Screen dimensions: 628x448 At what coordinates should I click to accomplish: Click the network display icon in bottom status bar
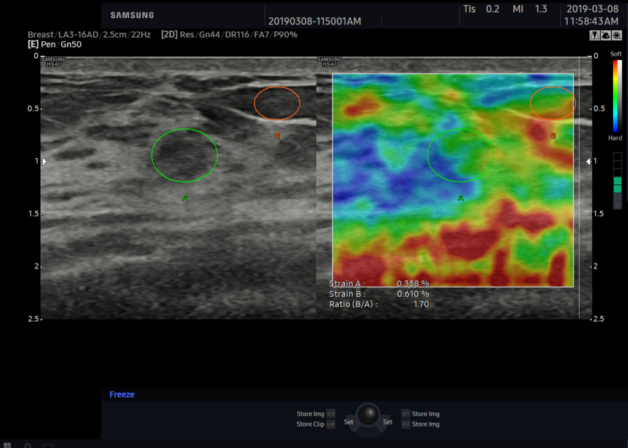[48, 445]
